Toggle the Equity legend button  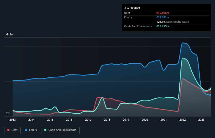point(31,130)
